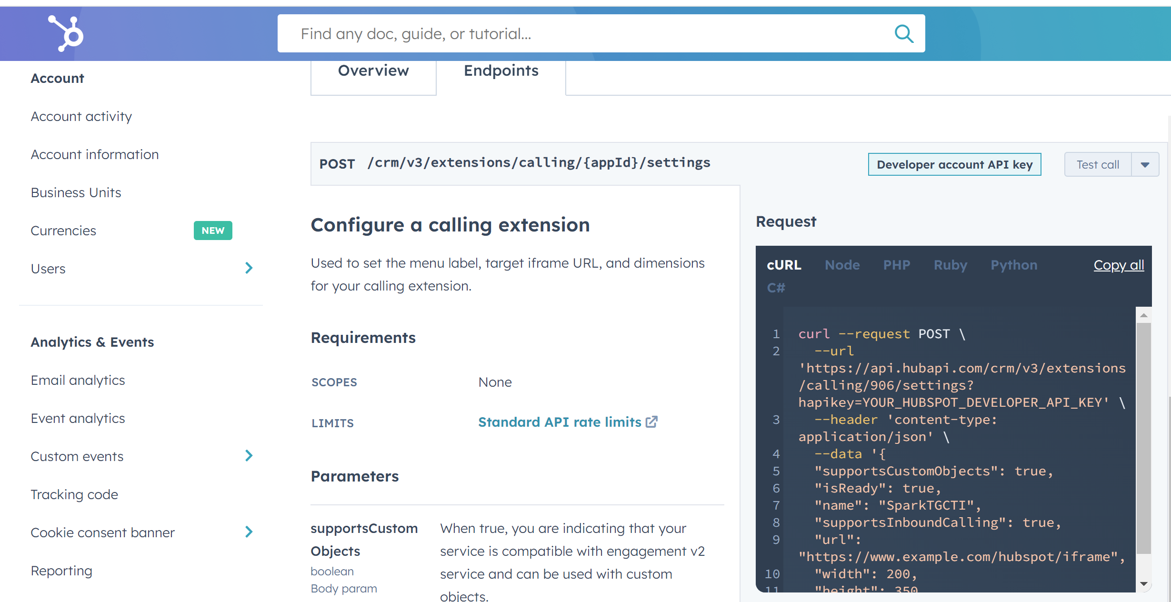This screenshot has height=602, width=1171.
Task: Expand the Users sidebar section
Action: click(x=249, y=268)
